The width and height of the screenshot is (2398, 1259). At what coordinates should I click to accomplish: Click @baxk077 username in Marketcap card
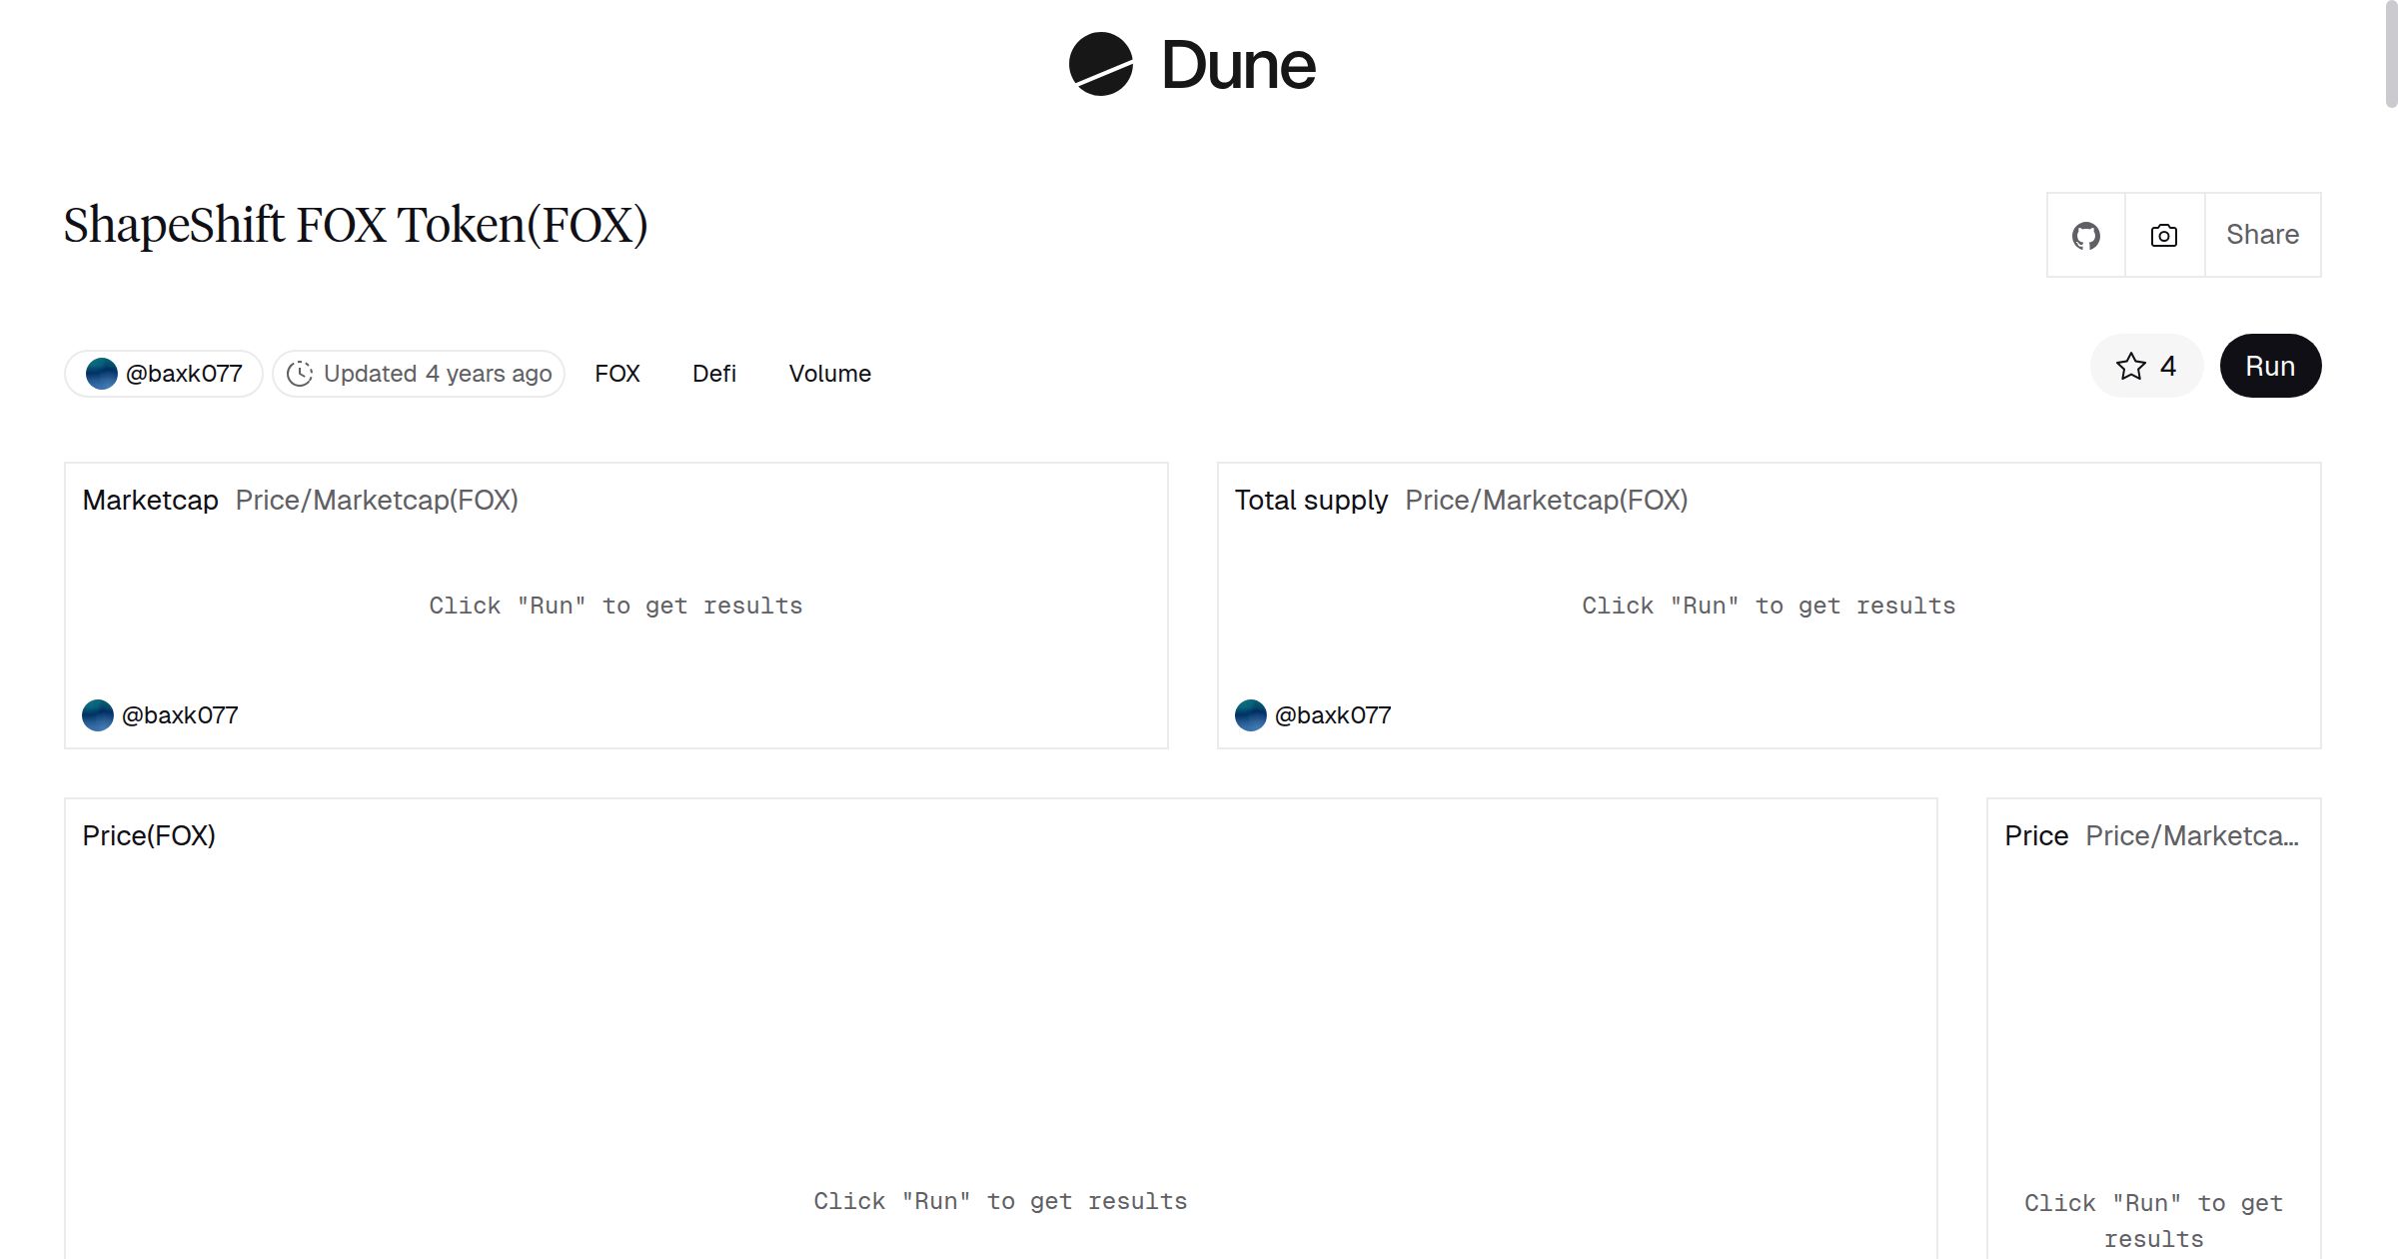(x=180, y=715)
